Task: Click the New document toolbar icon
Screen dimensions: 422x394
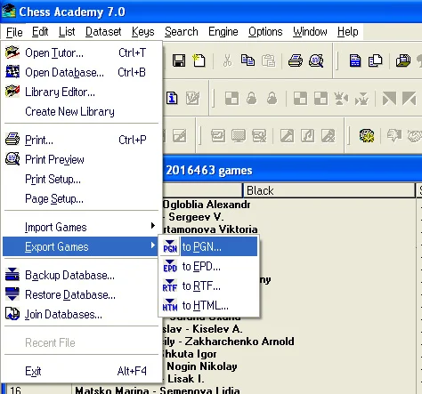Action: (x=199, y=60)
